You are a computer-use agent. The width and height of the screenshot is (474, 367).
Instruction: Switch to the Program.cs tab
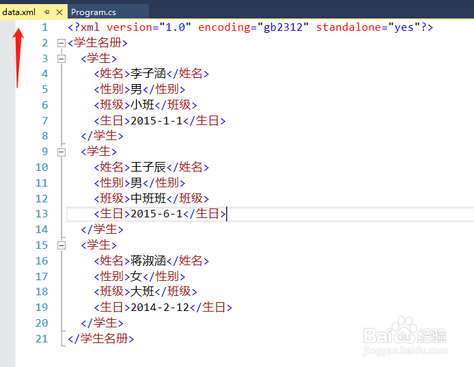tap(94, 12)
